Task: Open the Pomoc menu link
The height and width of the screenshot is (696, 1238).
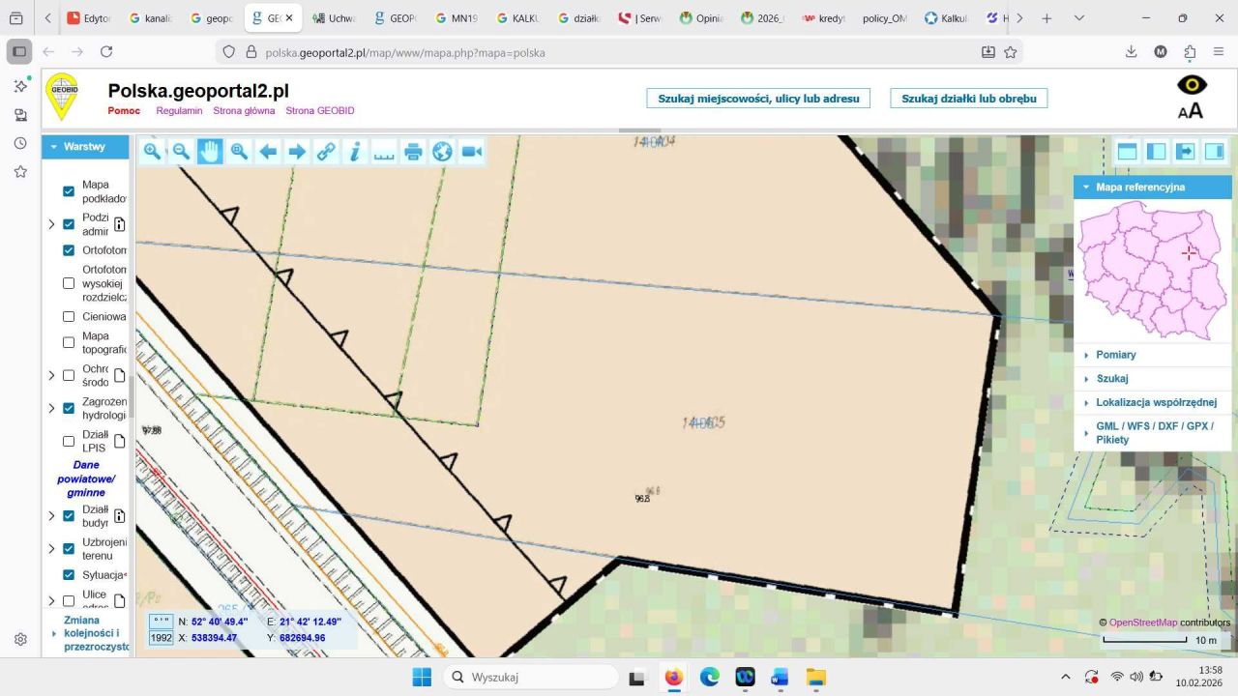Action: coord(124,111)
